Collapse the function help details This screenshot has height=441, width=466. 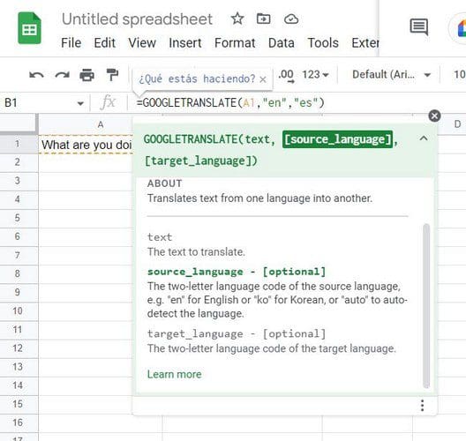[424, 138]
